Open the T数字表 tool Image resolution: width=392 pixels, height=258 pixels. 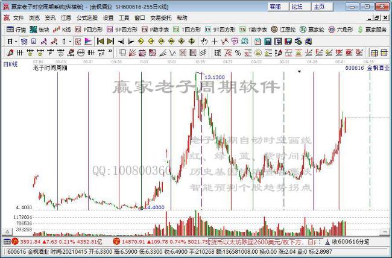coord(253,30)
